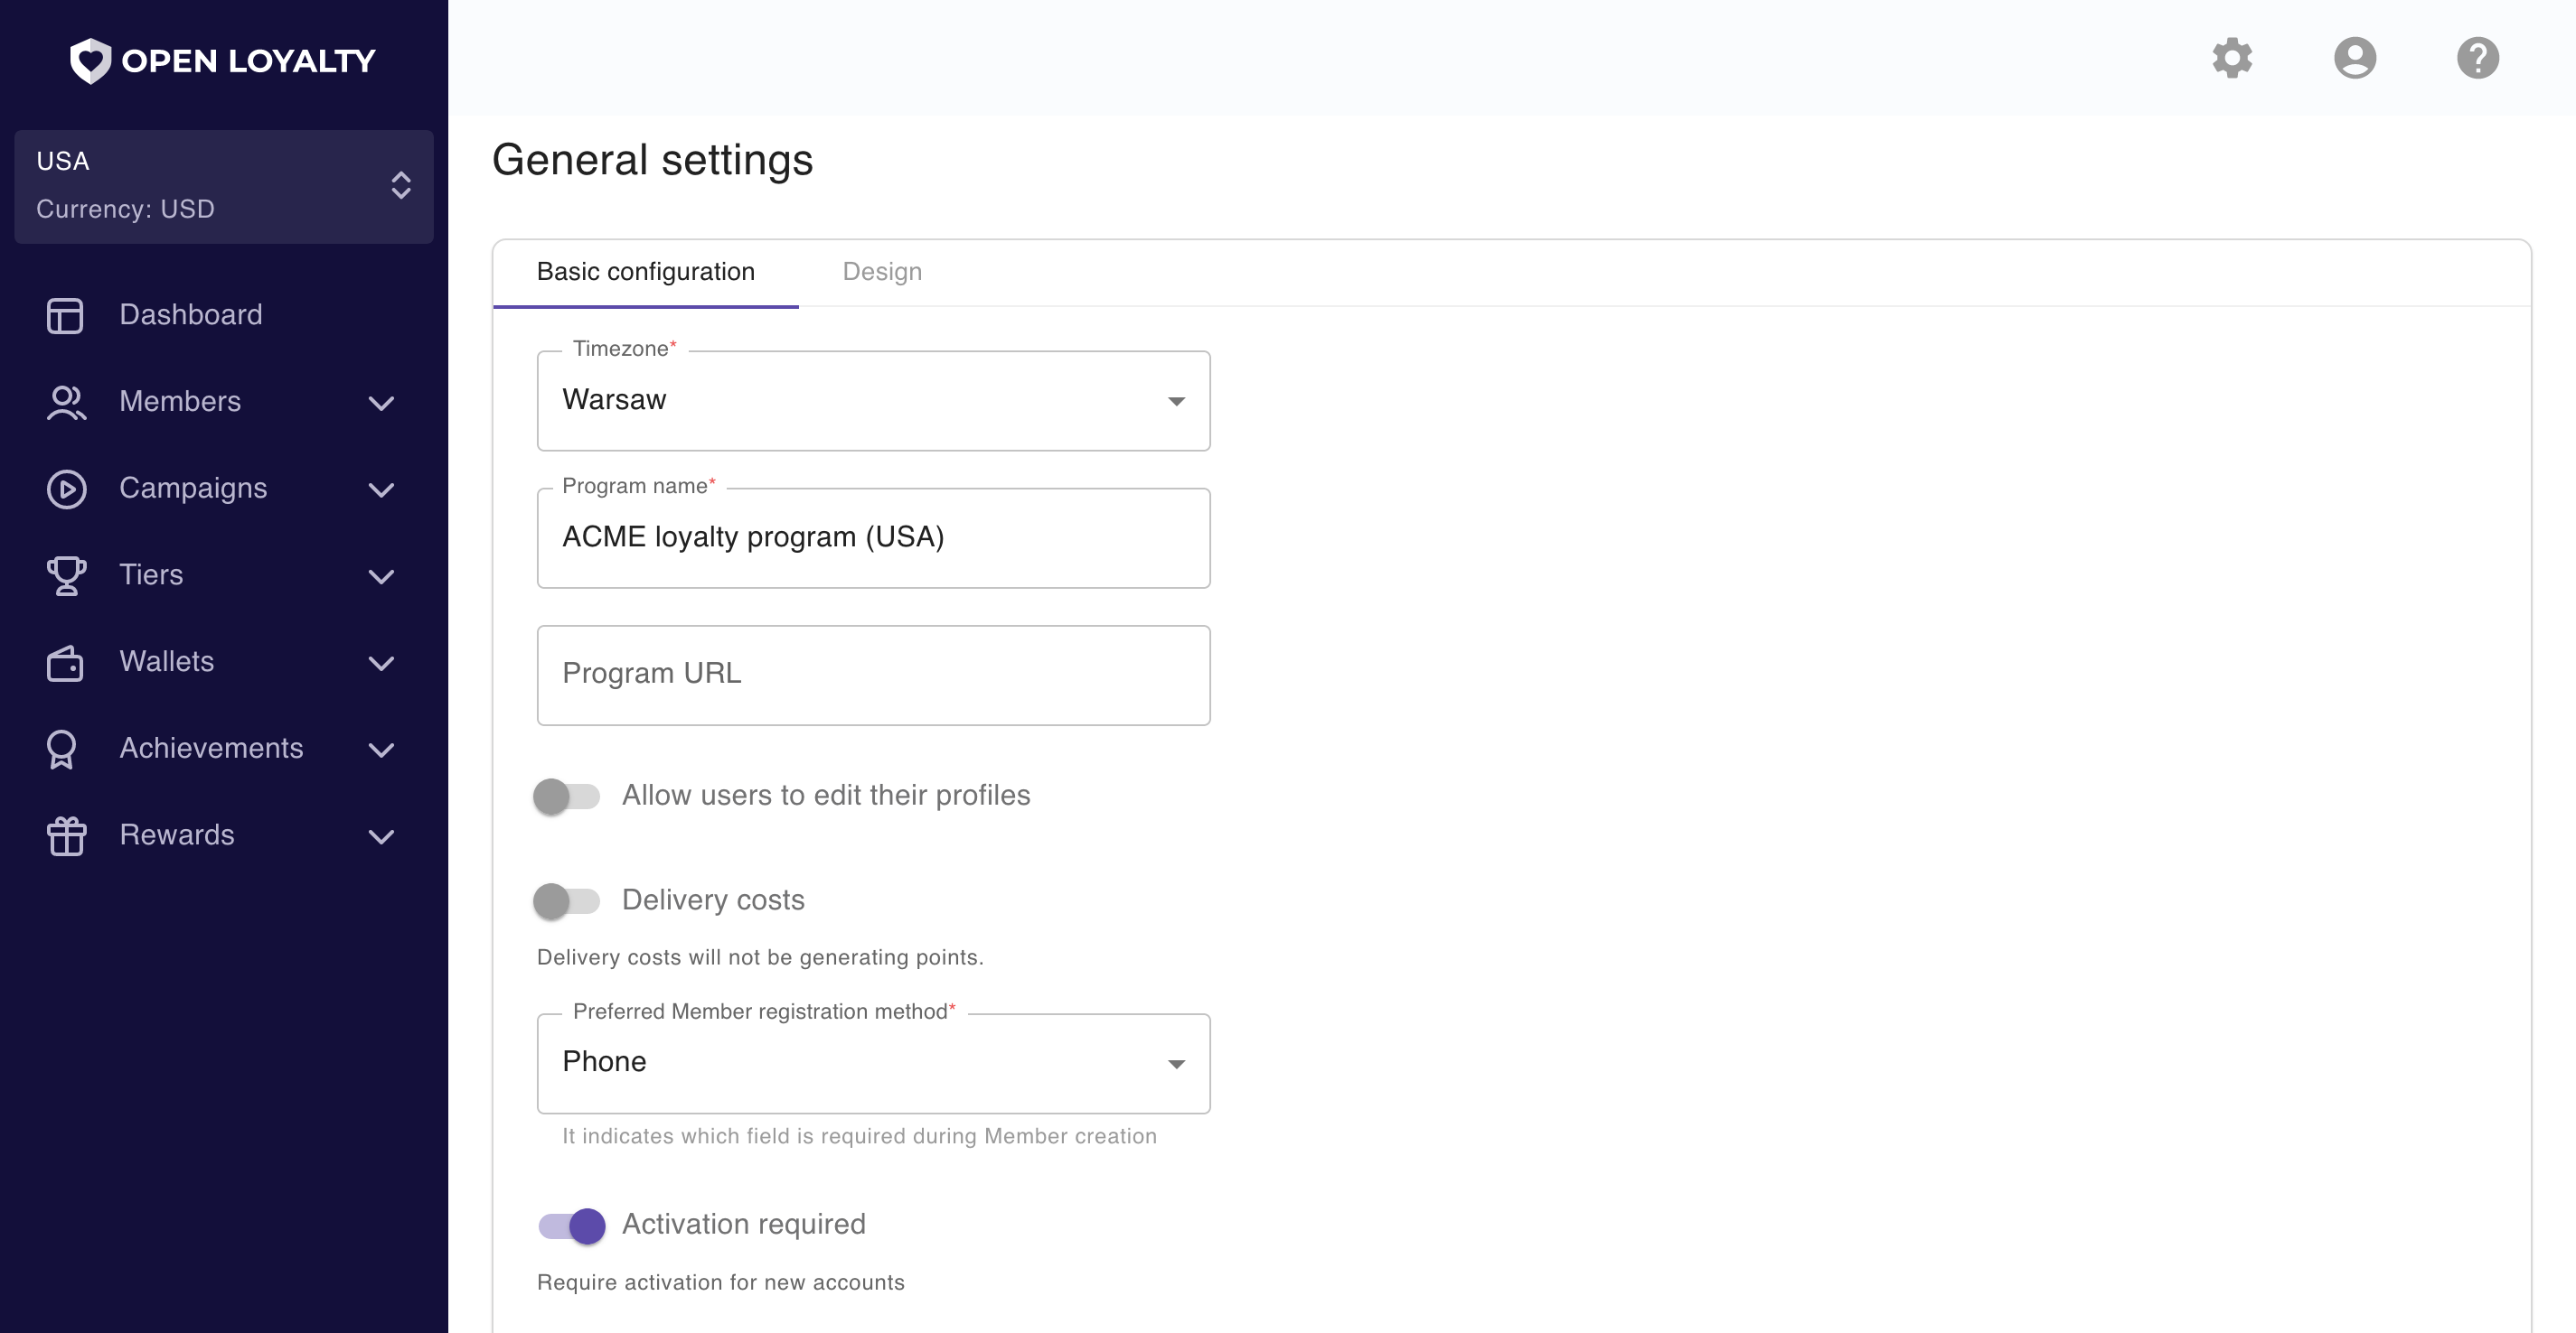Click into the Program URL field

873,676
